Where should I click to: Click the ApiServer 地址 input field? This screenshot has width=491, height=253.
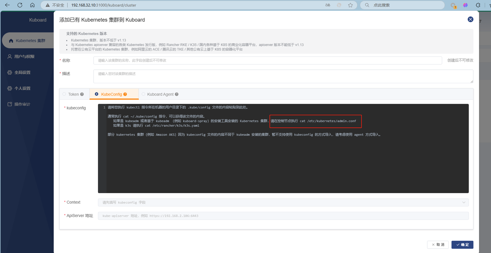tap(283, 216)
